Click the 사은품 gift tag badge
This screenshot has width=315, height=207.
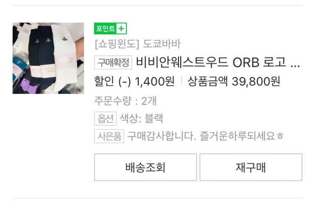109,136
